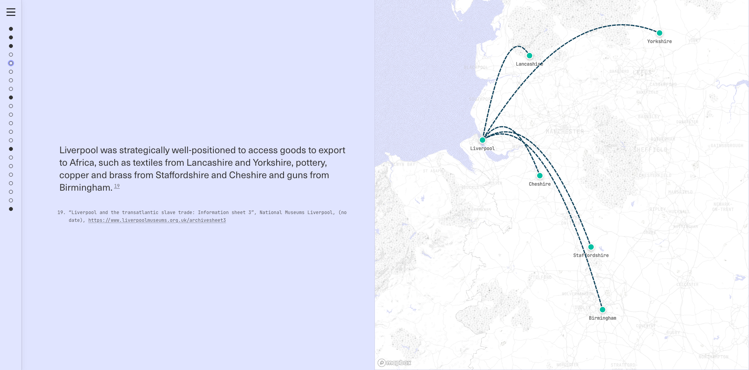This screenshot has width=749, height=370.
Task: Jump to first section dot in sidebar
Action: pyautogui.click(x=11, y=29)
